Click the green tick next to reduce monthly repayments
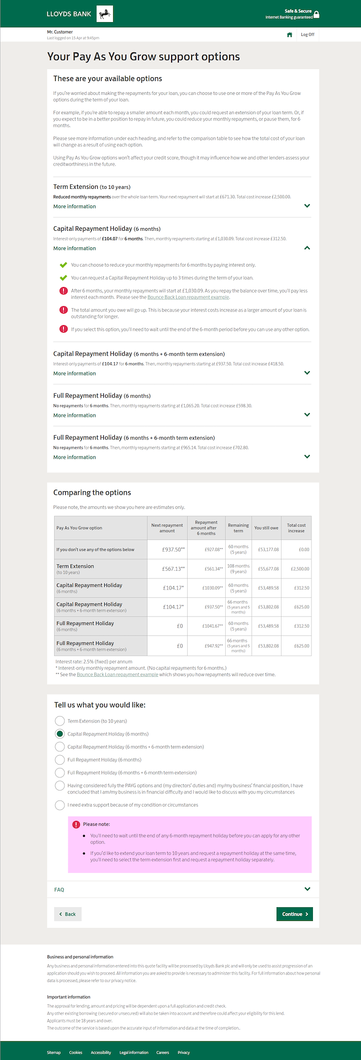Screen dimensions: 361x1060 (x=63, y=265)
